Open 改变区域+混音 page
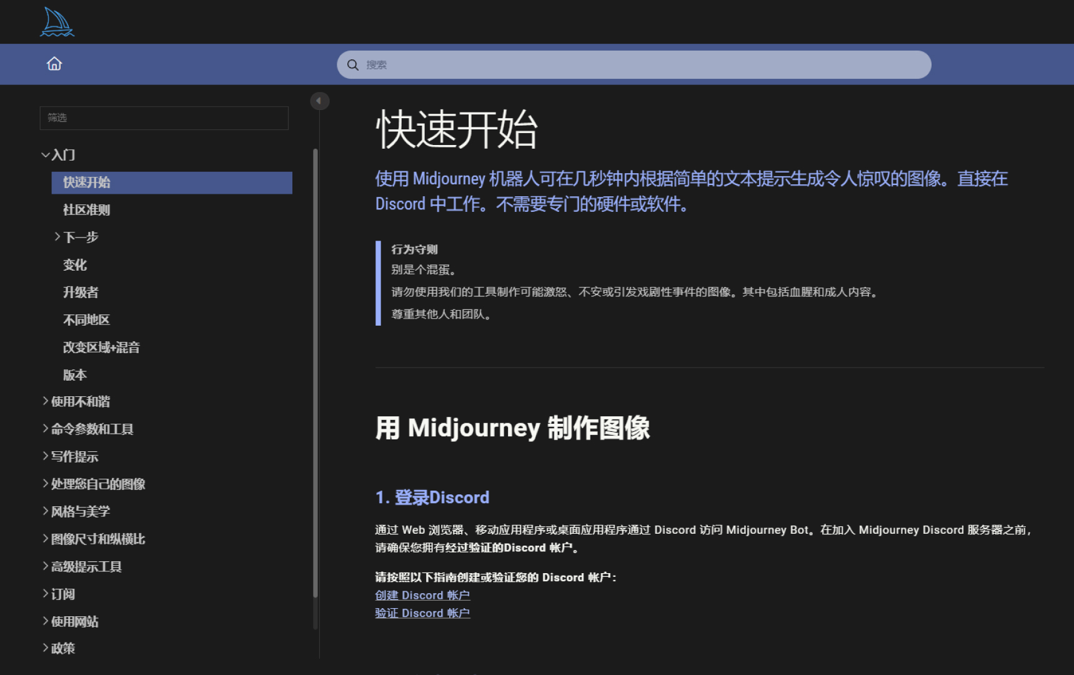1074x675 pixels. click(101, 347)
